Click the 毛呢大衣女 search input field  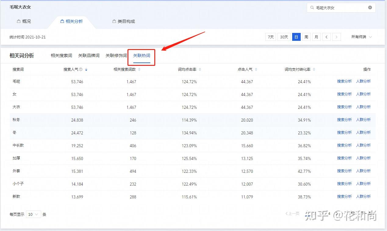click(x=341, y=8)
